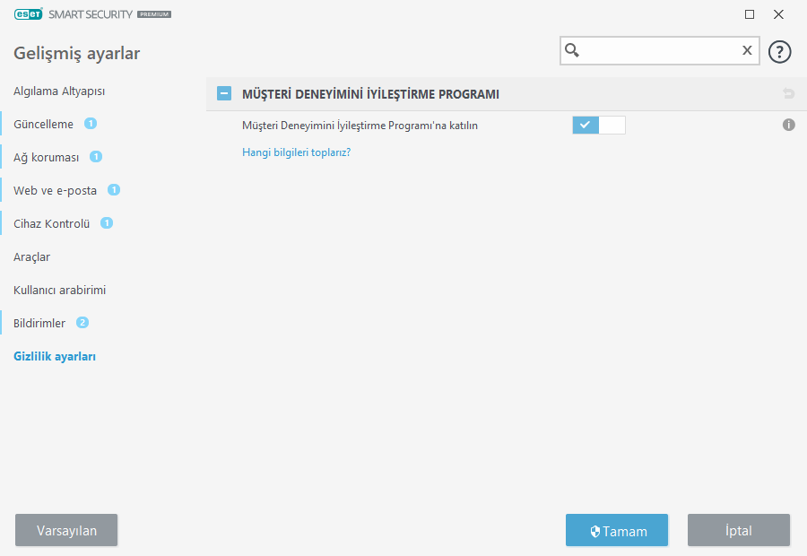Open the Hangi bilgileri toplarız? link

tap(296, 152)
